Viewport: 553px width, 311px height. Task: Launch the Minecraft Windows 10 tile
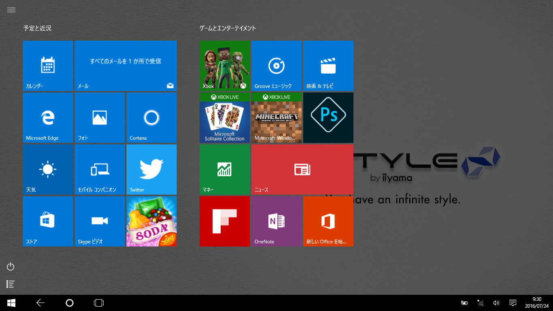[x=276, y=117]
